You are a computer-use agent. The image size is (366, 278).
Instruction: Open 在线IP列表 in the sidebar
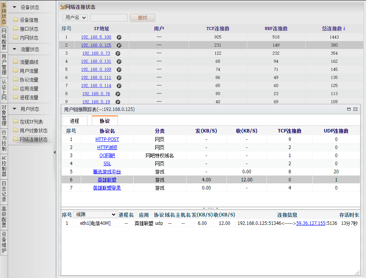[x=31, y=122]
